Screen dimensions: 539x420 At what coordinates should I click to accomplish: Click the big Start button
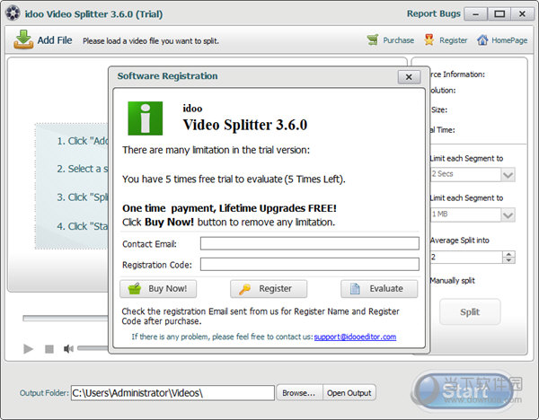464,390
